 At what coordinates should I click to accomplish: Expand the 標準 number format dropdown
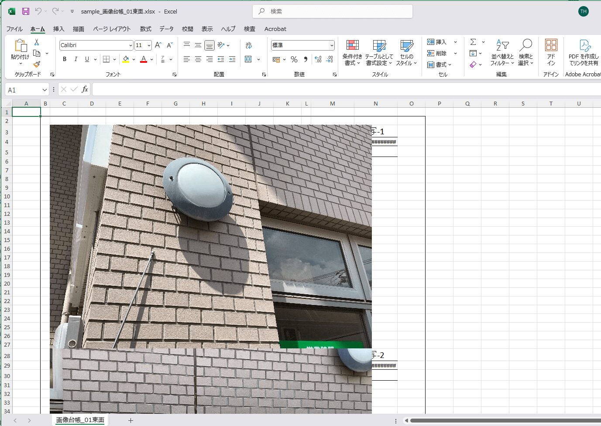(332, 45)
